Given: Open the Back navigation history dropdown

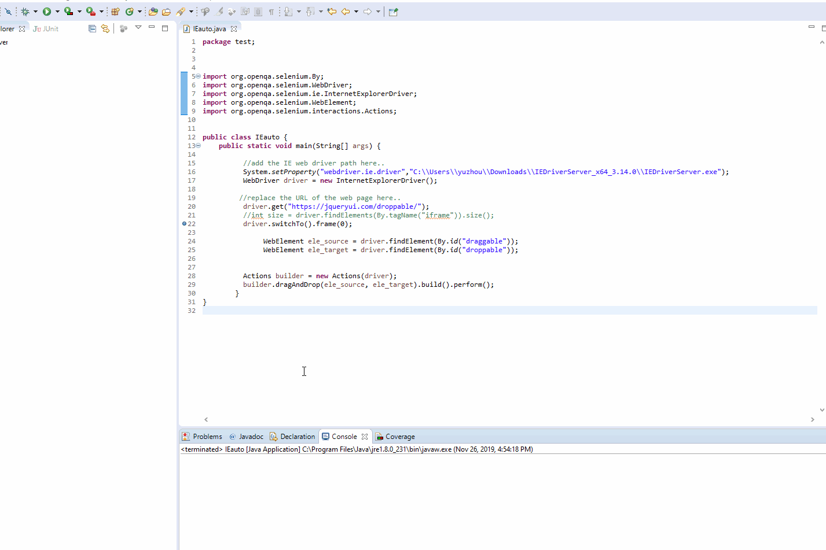Looking at the screenshot, I should pyautogui.click(x=355, y=11).
